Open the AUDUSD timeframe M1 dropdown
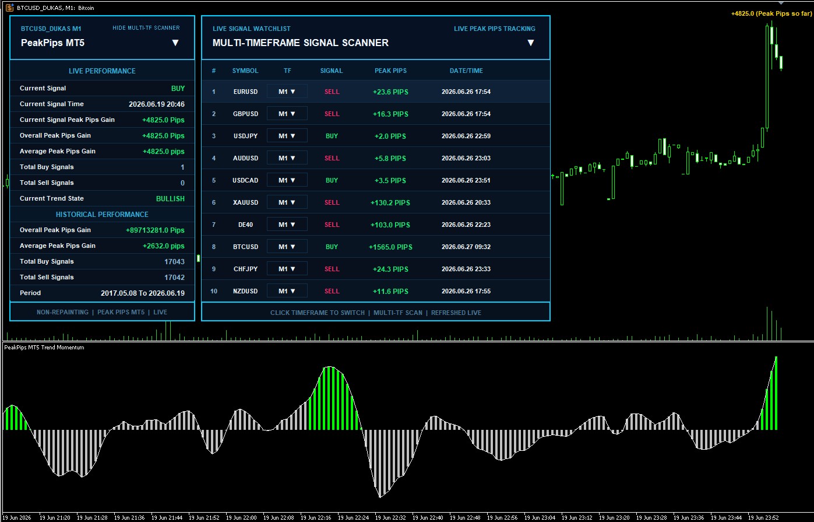This screenshot has width=814, height=522. point(287,158)
